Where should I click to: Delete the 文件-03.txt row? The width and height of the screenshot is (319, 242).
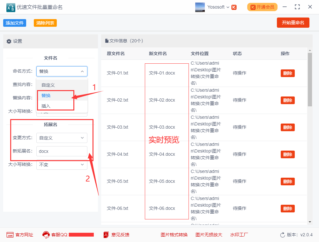[287, 127]
